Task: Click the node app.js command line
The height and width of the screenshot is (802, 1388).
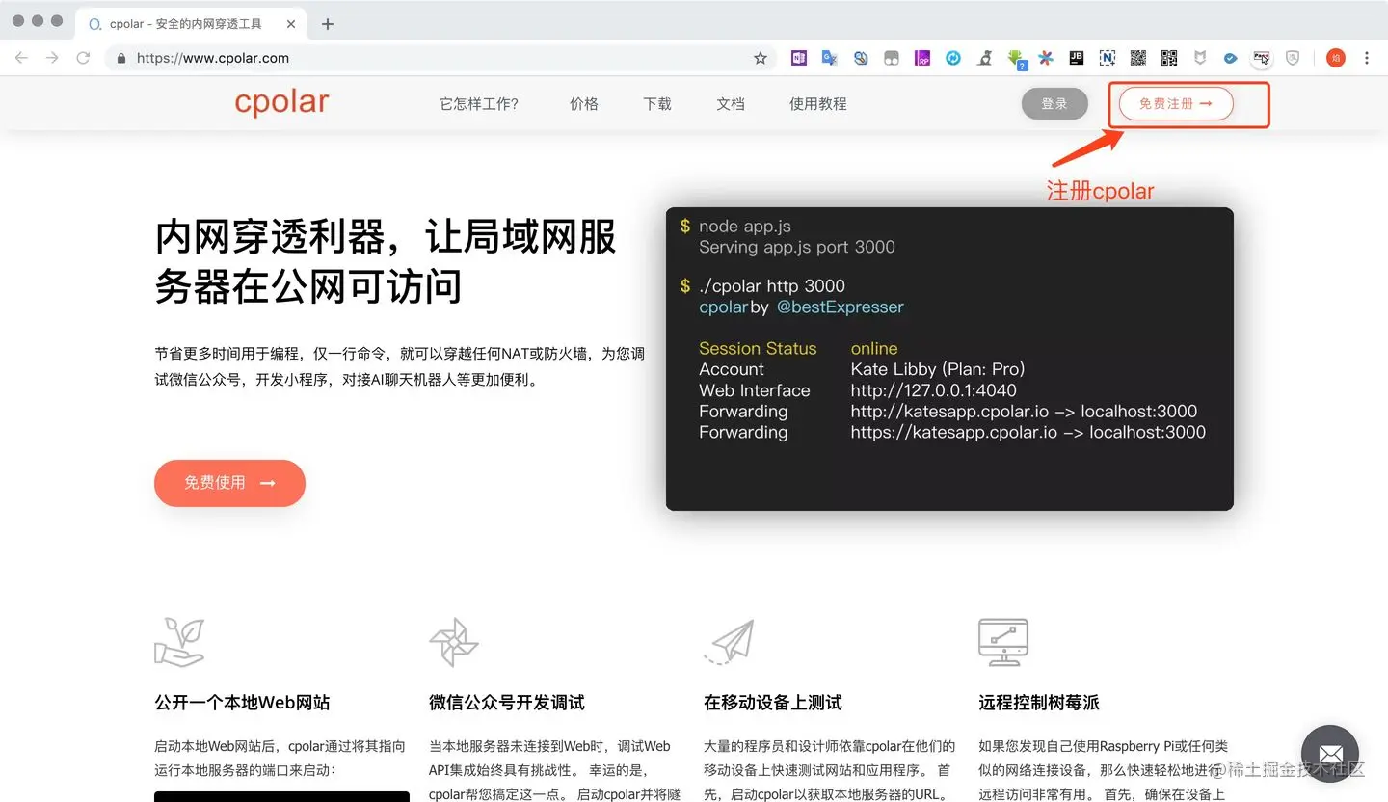Action: 745,227
